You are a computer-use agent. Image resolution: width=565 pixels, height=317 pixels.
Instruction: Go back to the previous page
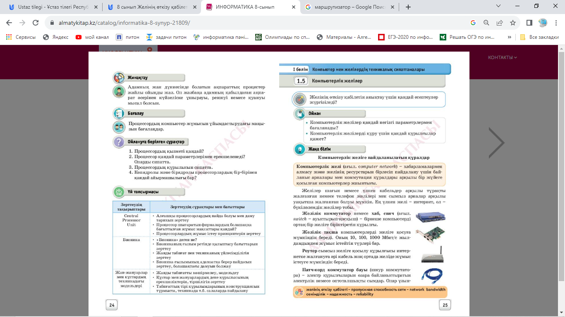coord(9,23)
